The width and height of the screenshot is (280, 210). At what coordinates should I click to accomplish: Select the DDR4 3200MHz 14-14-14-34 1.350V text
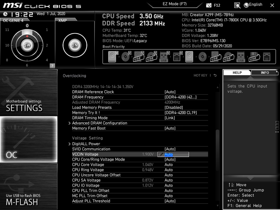tap(103, 87)
